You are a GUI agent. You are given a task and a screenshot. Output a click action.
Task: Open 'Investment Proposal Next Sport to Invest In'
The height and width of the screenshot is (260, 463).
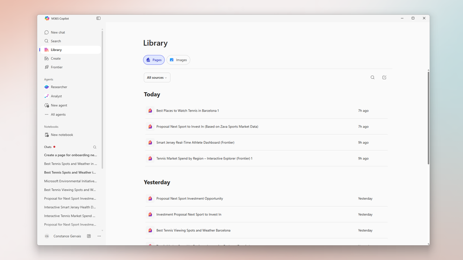[x=266, y=215]
